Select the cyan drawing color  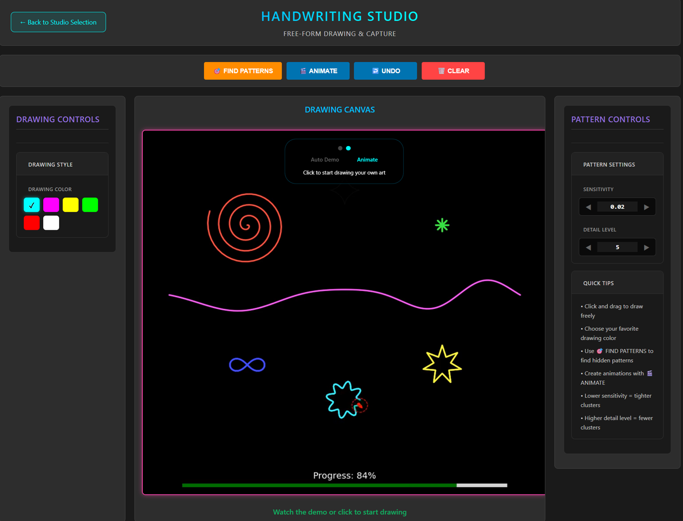click(32, 205)
